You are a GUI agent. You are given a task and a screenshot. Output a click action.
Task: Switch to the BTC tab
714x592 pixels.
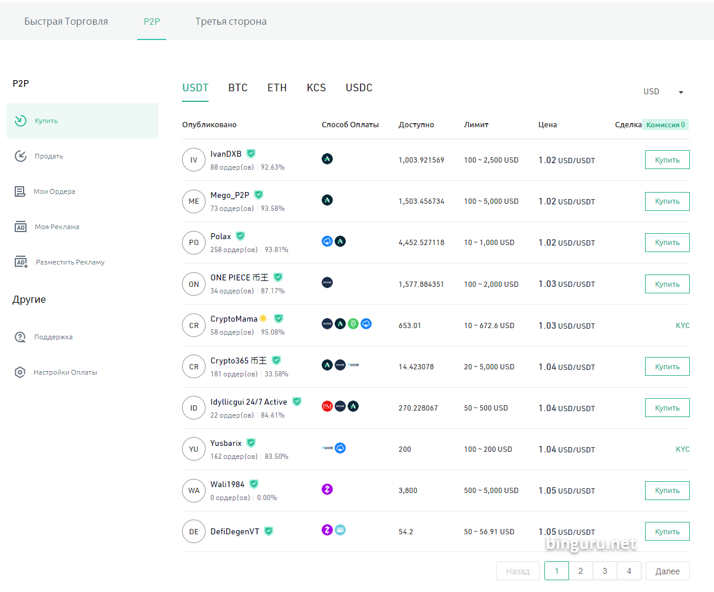(237, 88)
